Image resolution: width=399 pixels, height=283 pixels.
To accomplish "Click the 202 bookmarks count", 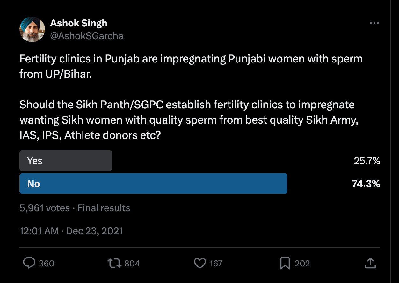I will click(302, 264).
